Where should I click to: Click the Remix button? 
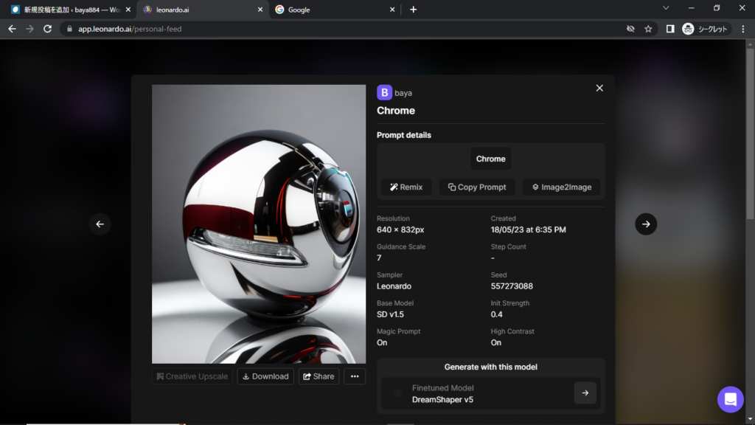(x=406, y=187)
